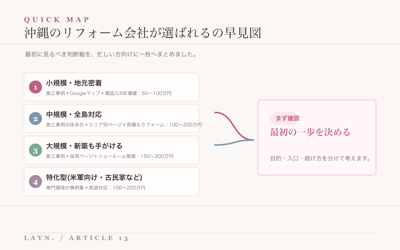Select the 中規模・全島対応 card heading
The height and width of the screenshot is (250, 400).
pyautogui.click(x=74, y=114)
